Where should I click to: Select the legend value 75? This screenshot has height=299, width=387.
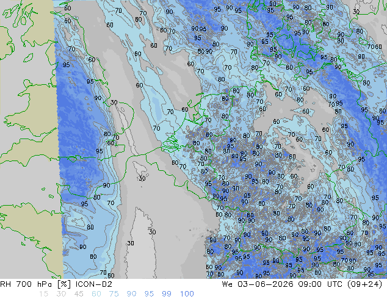point(114,294)
